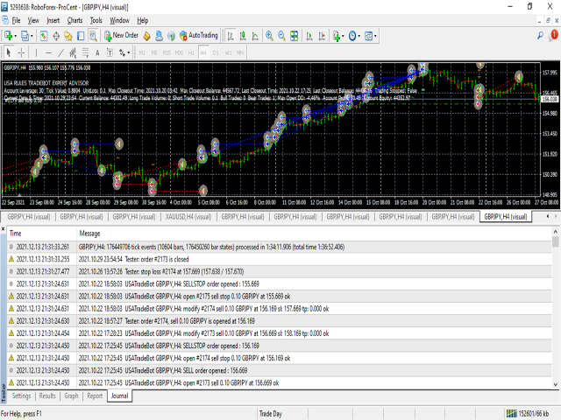
Task: Open the Periods clock dropdown
Action: pos(354,36)
